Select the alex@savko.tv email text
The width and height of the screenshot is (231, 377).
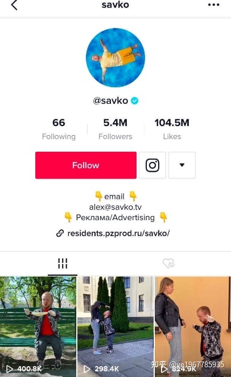(115, 207)
